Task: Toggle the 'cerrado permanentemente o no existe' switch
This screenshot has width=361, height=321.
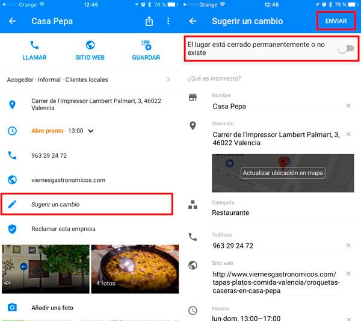Action: coord(346,48)
